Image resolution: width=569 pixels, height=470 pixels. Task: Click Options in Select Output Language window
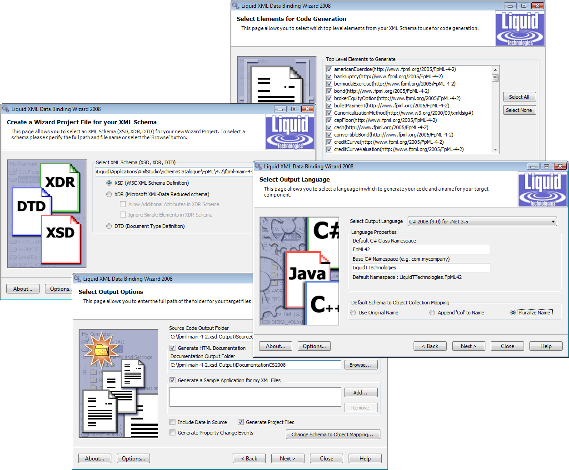tap(314, 346)
